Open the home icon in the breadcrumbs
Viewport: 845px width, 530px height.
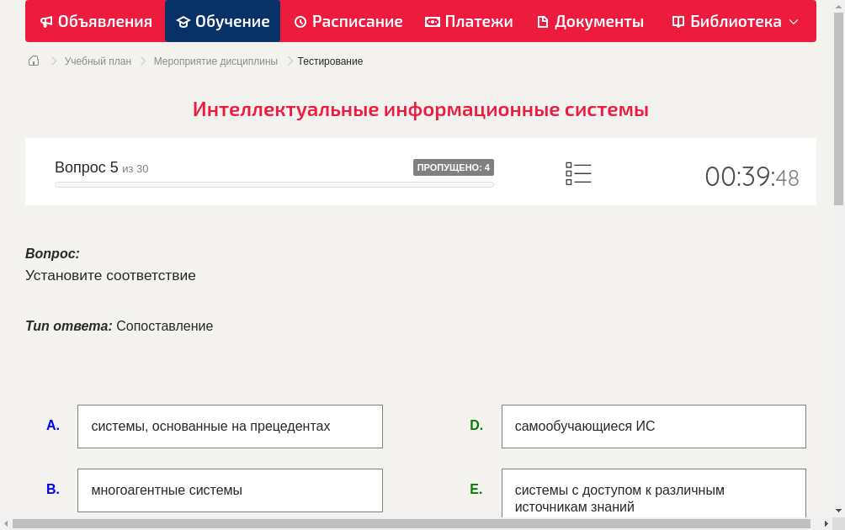point(33,61)
